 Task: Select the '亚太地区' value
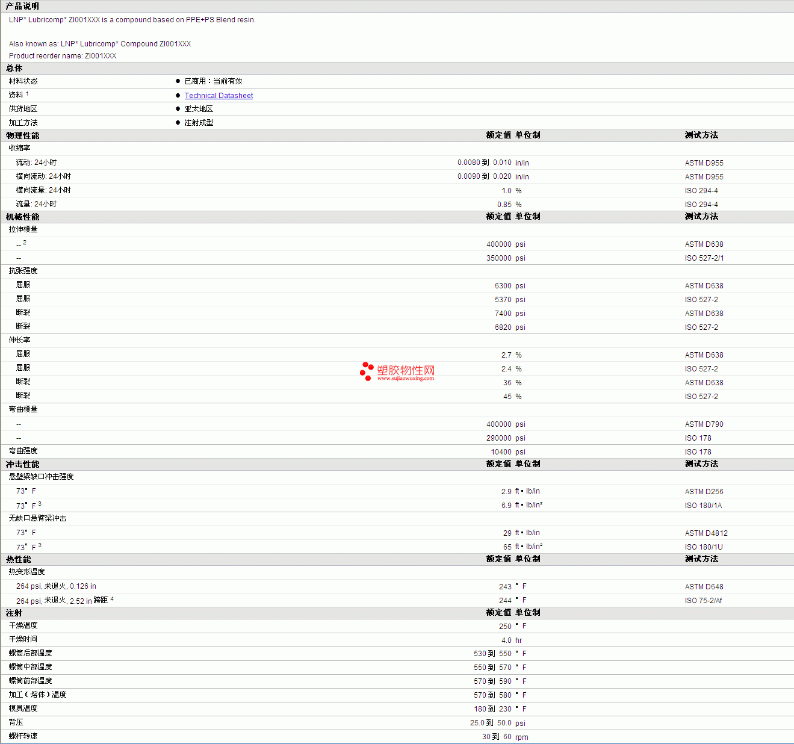pyautogui.click(x=199, y=109)
